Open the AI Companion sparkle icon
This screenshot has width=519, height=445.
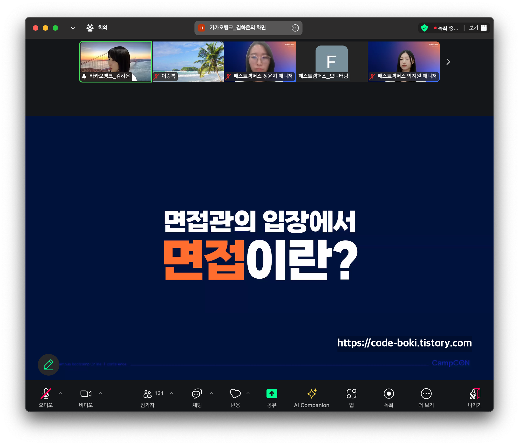(x=312, y=394)
